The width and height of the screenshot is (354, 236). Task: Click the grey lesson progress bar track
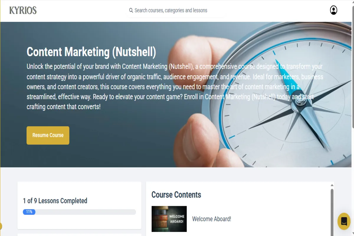click(79, 212)
